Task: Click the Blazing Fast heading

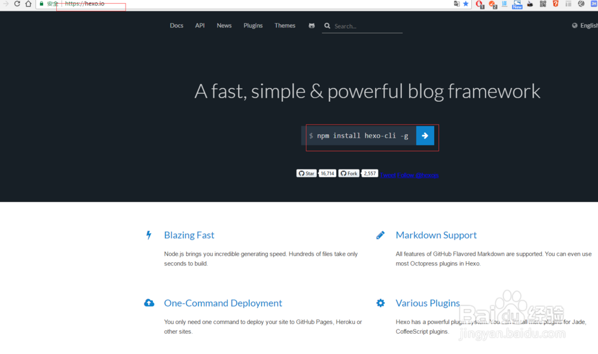Action: coord(189,235)
